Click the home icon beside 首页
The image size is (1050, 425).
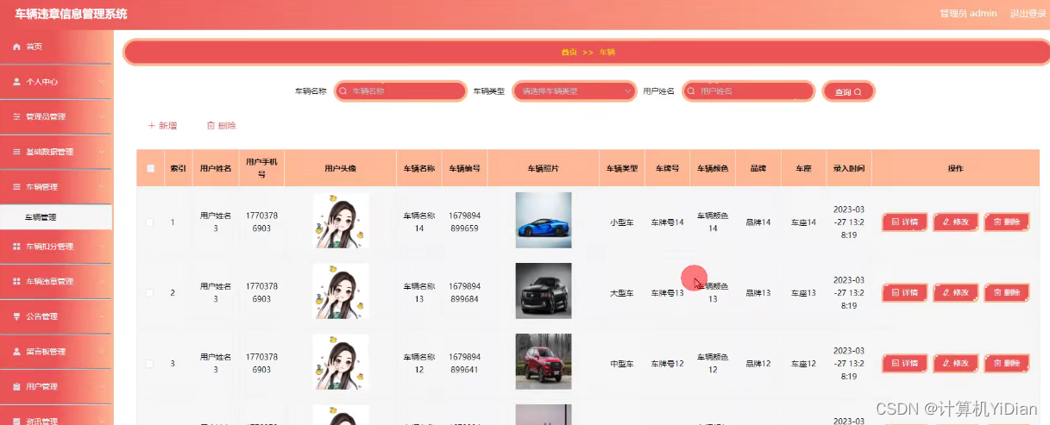[x=16, y=47]
